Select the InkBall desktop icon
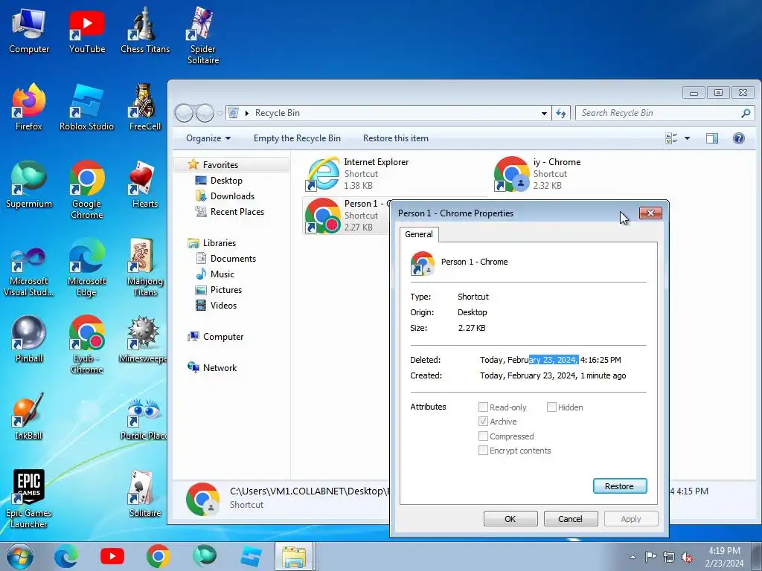The height and width of the screenshot is (571, 762). [29, 416]
